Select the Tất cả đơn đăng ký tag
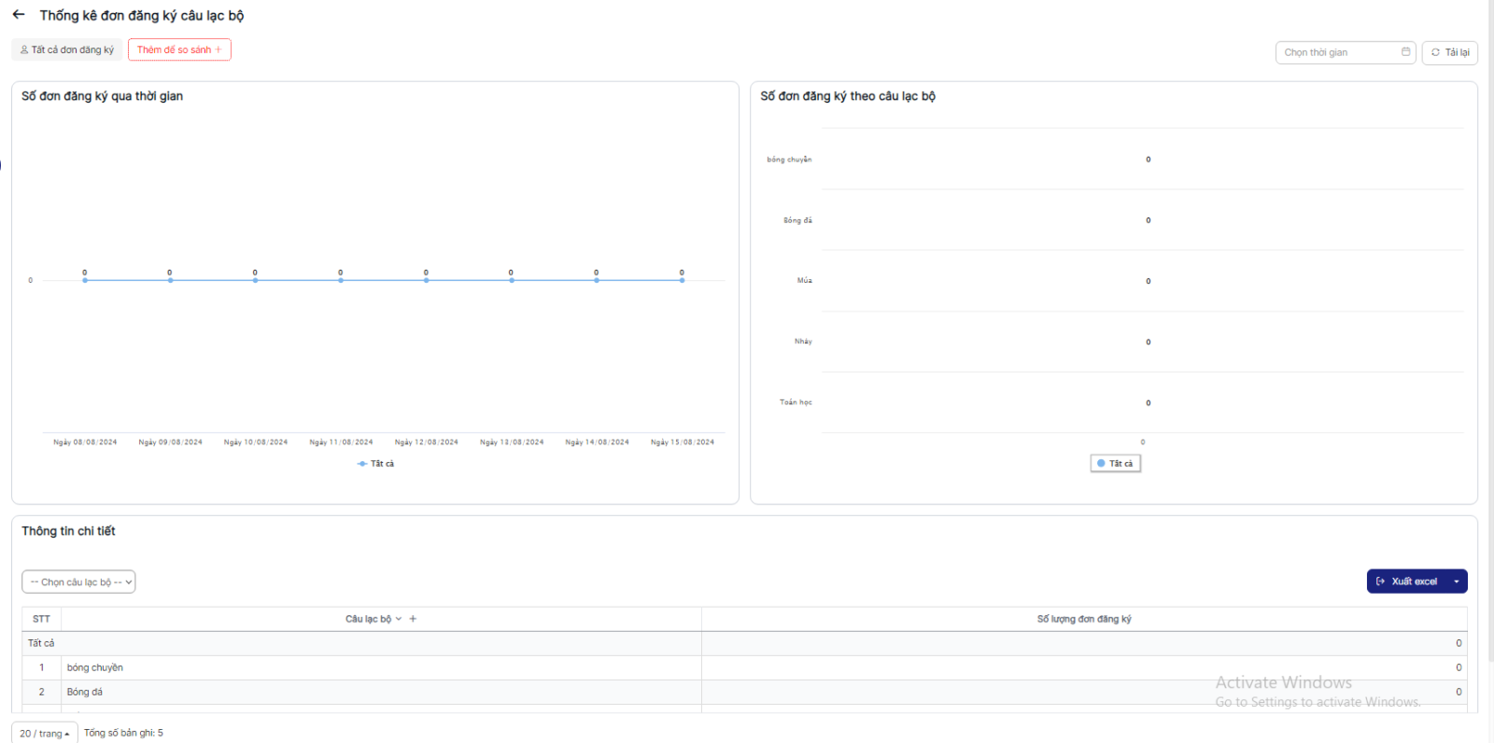This screenshot has height=743, width=1494. (67, 49)
